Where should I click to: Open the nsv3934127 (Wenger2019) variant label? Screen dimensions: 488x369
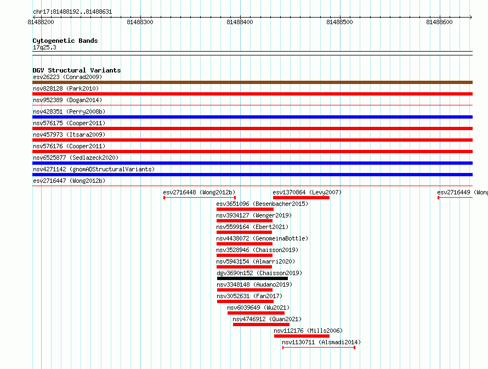[254, 215]
